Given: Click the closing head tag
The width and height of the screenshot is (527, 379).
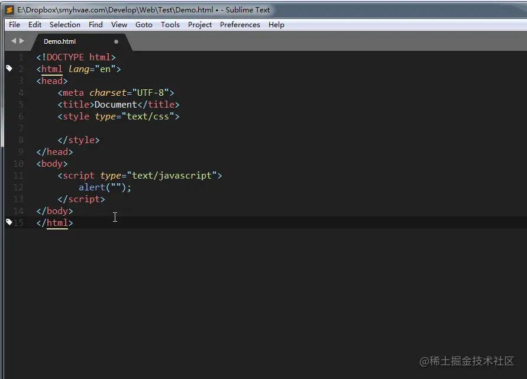Looking at the screenshot, I should pyautogui.click(x=54, y=152).
